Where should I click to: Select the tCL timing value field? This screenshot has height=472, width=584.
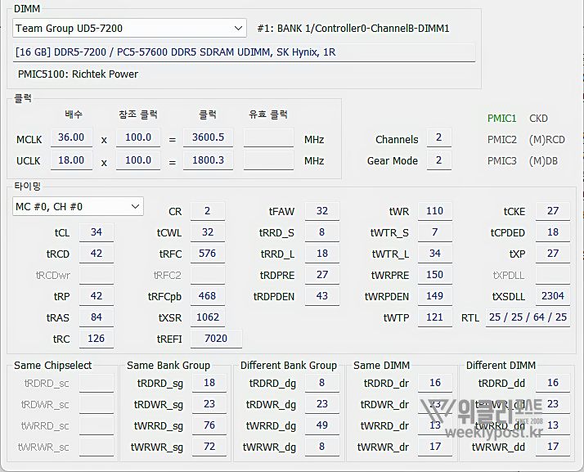[x=97, y=232]
